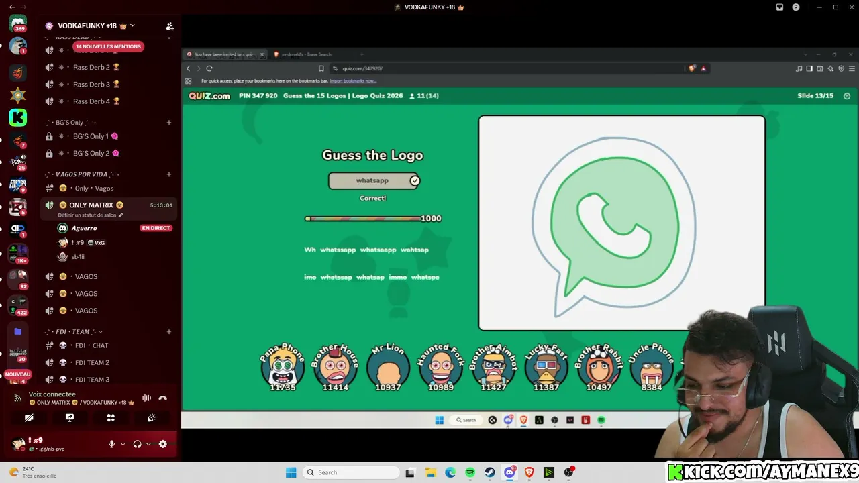Join FDI TEAM 2 voice channel
The height and width of the screenshot is (483, 859).
coord(109,362)
